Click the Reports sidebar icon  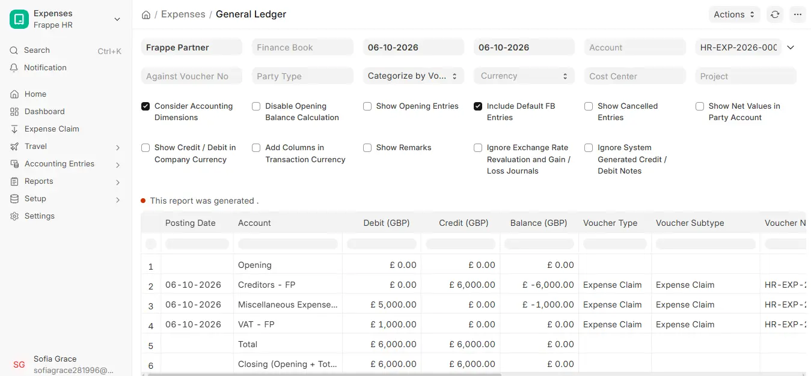tap(14, 181)
